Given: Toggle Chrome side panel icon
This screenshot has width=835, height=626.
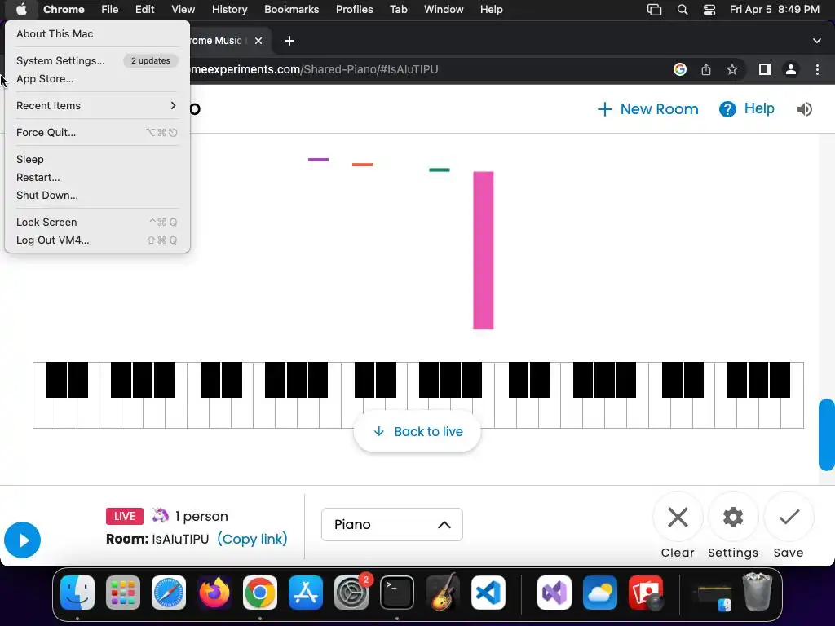Looking at the screenshot, I should click(765, 69).
